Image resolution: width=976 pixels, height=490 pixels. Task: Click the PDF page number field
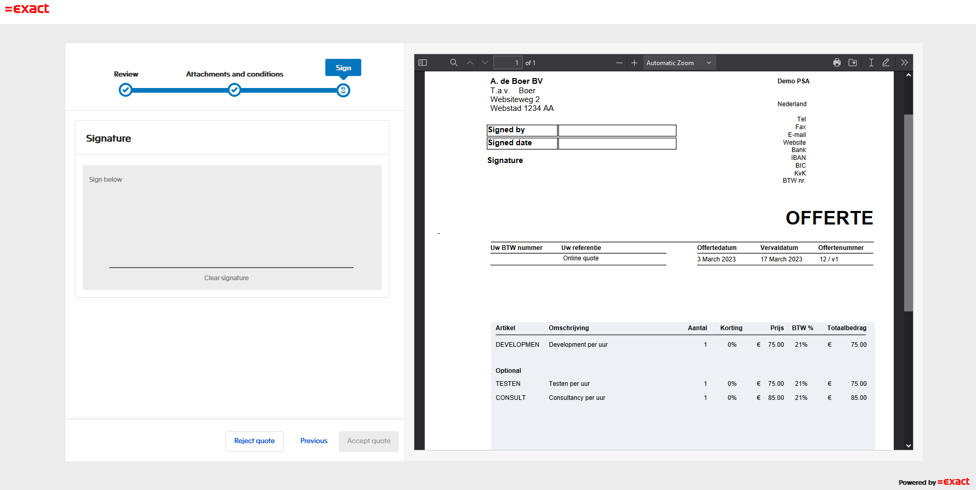coord(508,62)
